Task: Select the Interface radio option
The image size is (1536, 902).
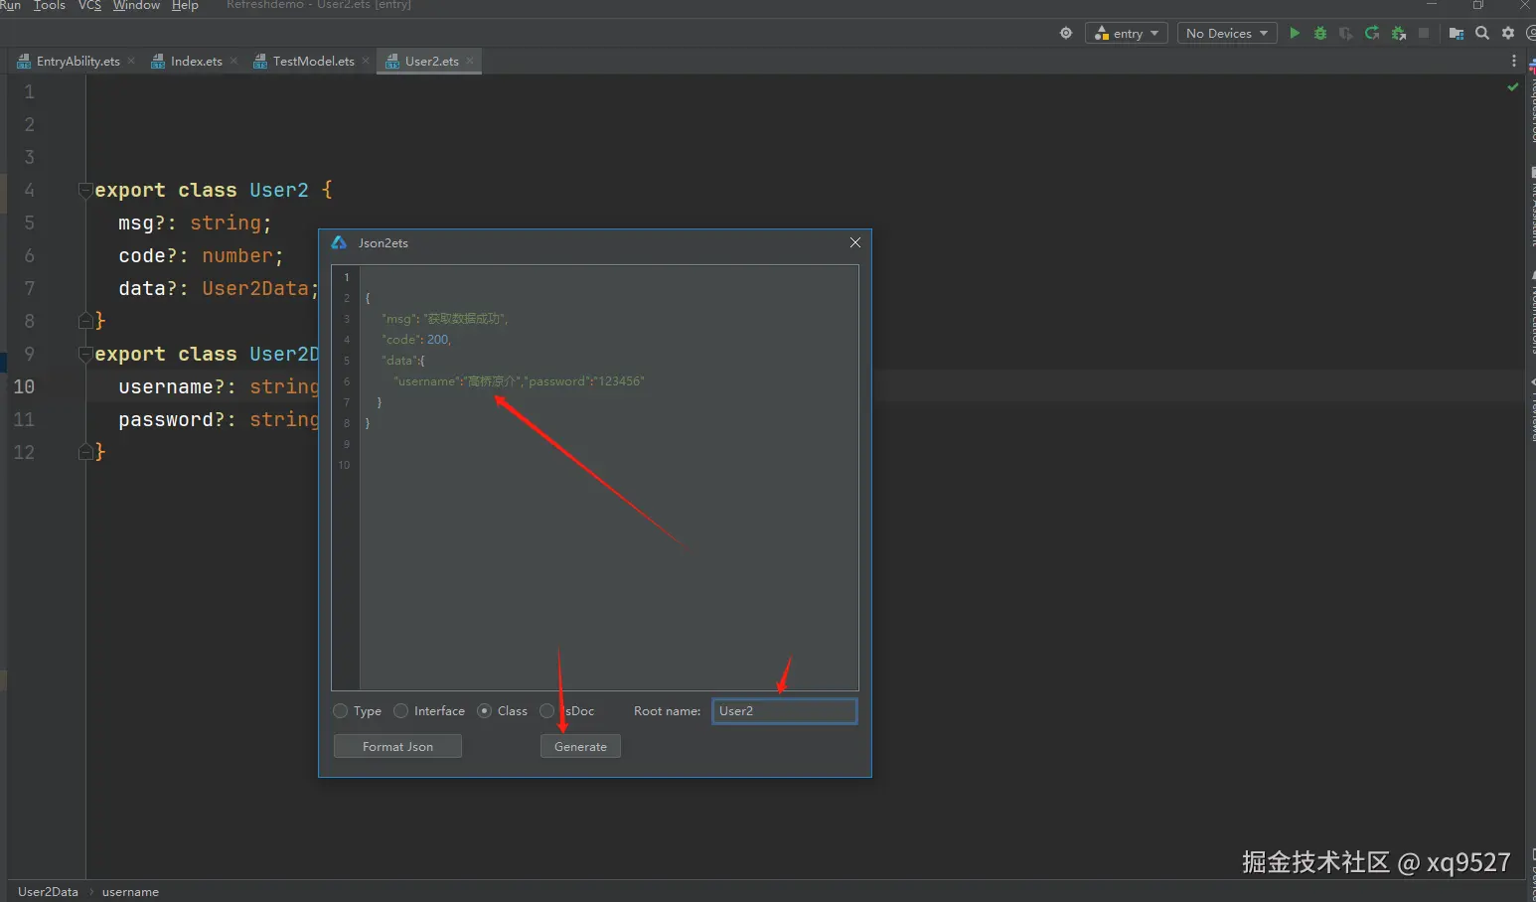Action: [401, 711]
